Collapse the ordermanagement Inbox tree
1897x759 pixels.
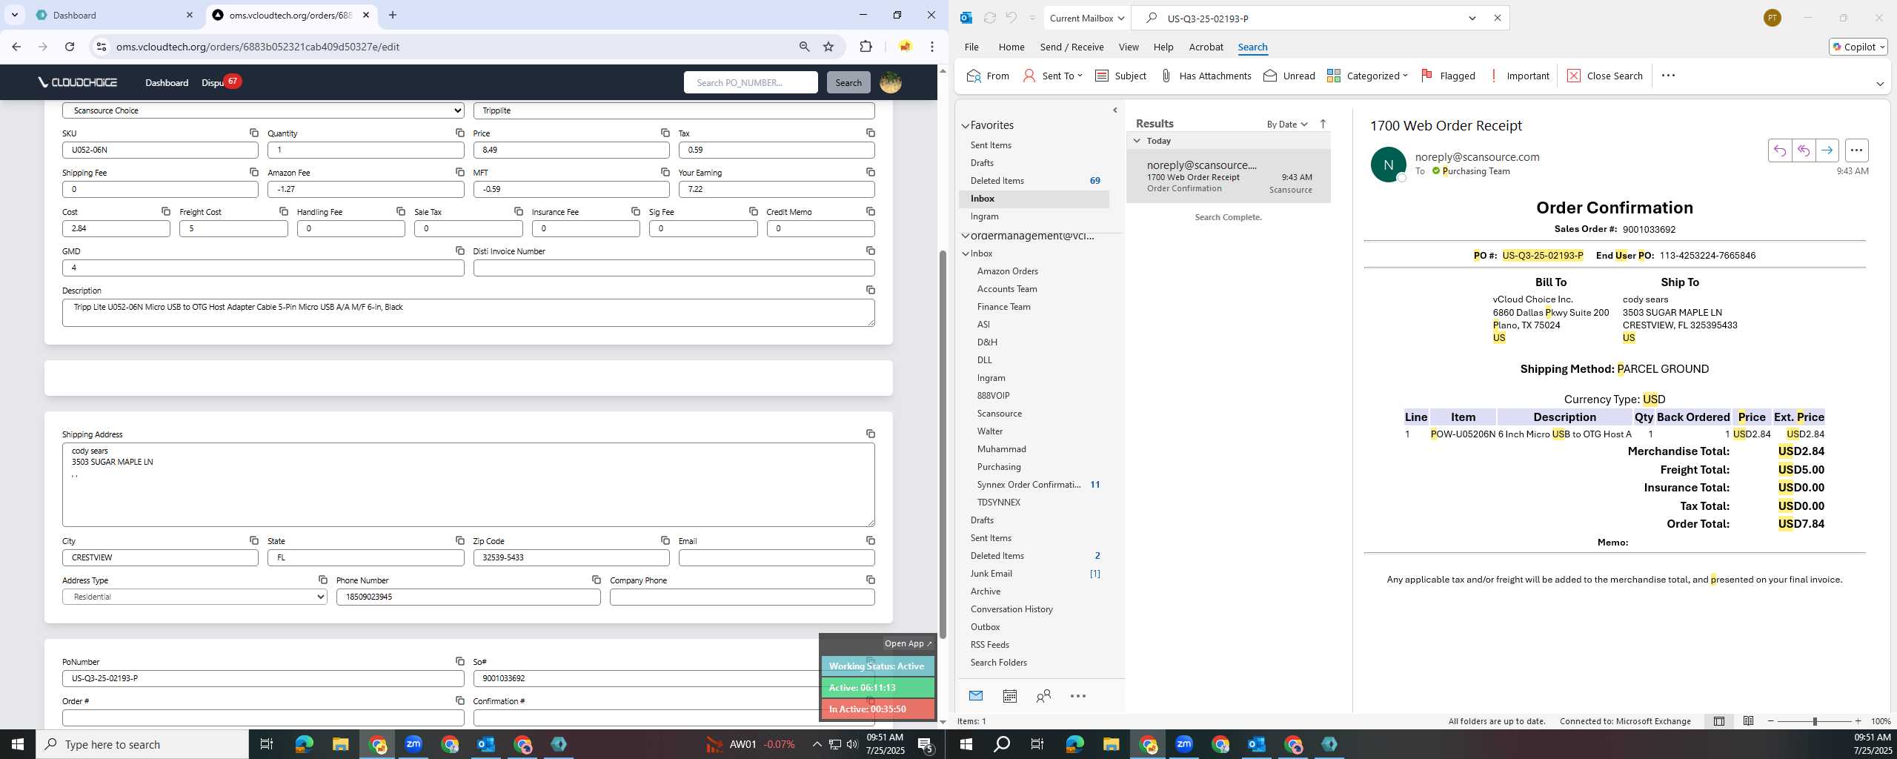coord(966,253)
